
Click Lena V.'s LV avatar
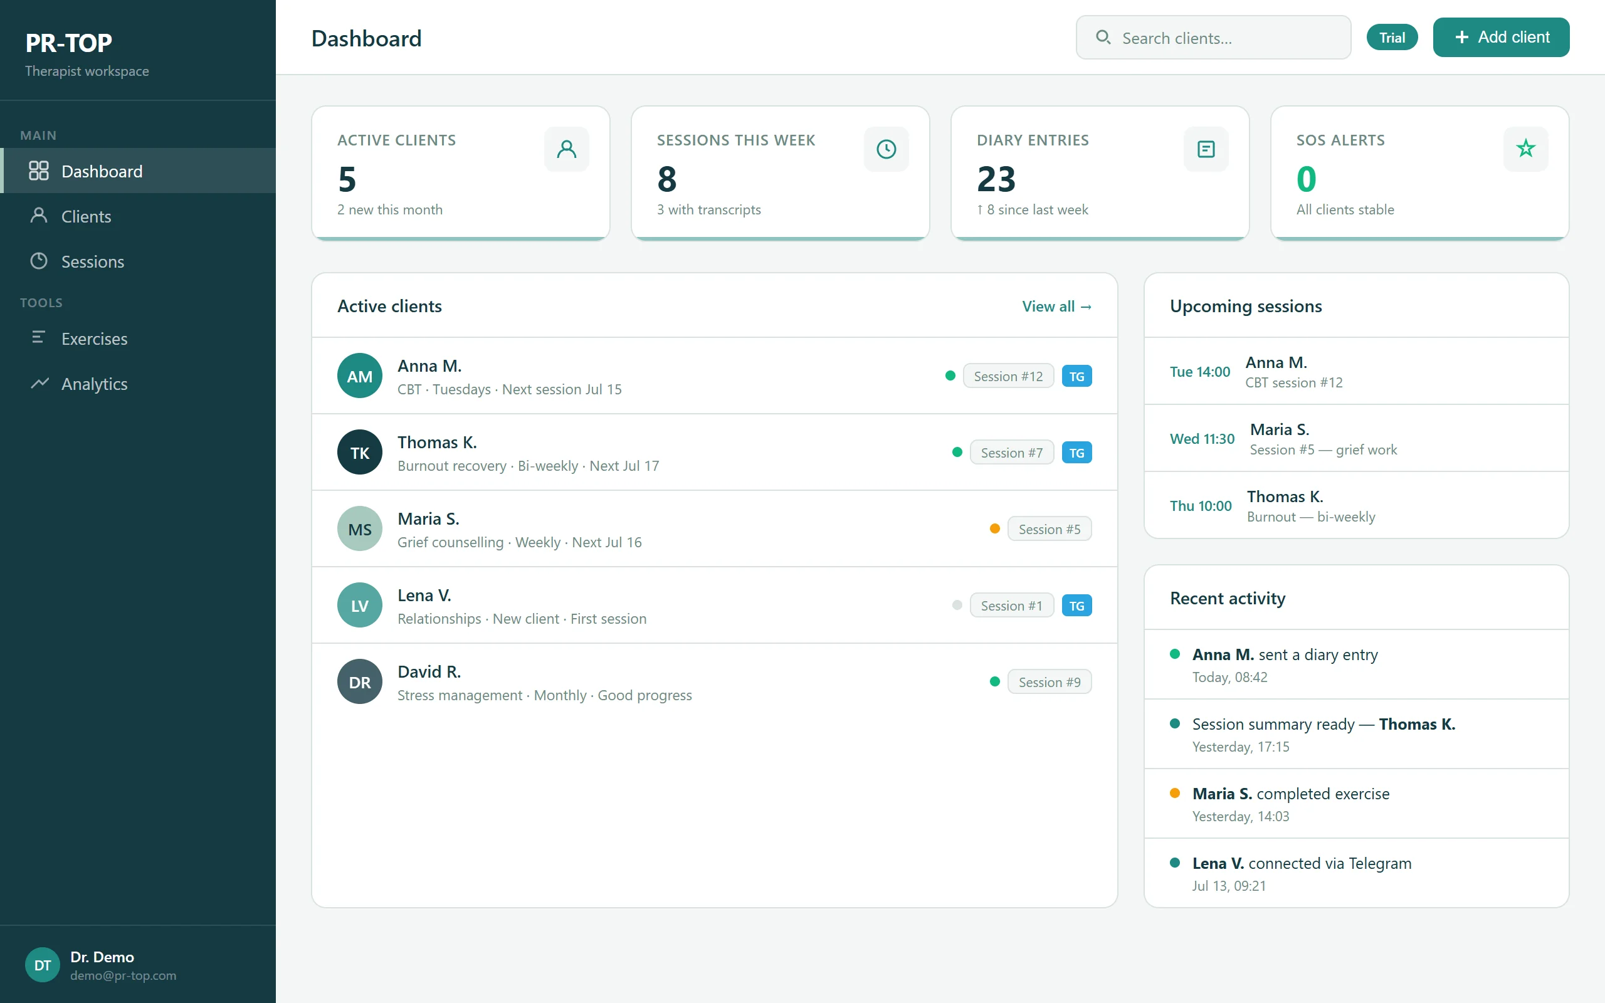(x=359, y=605)
